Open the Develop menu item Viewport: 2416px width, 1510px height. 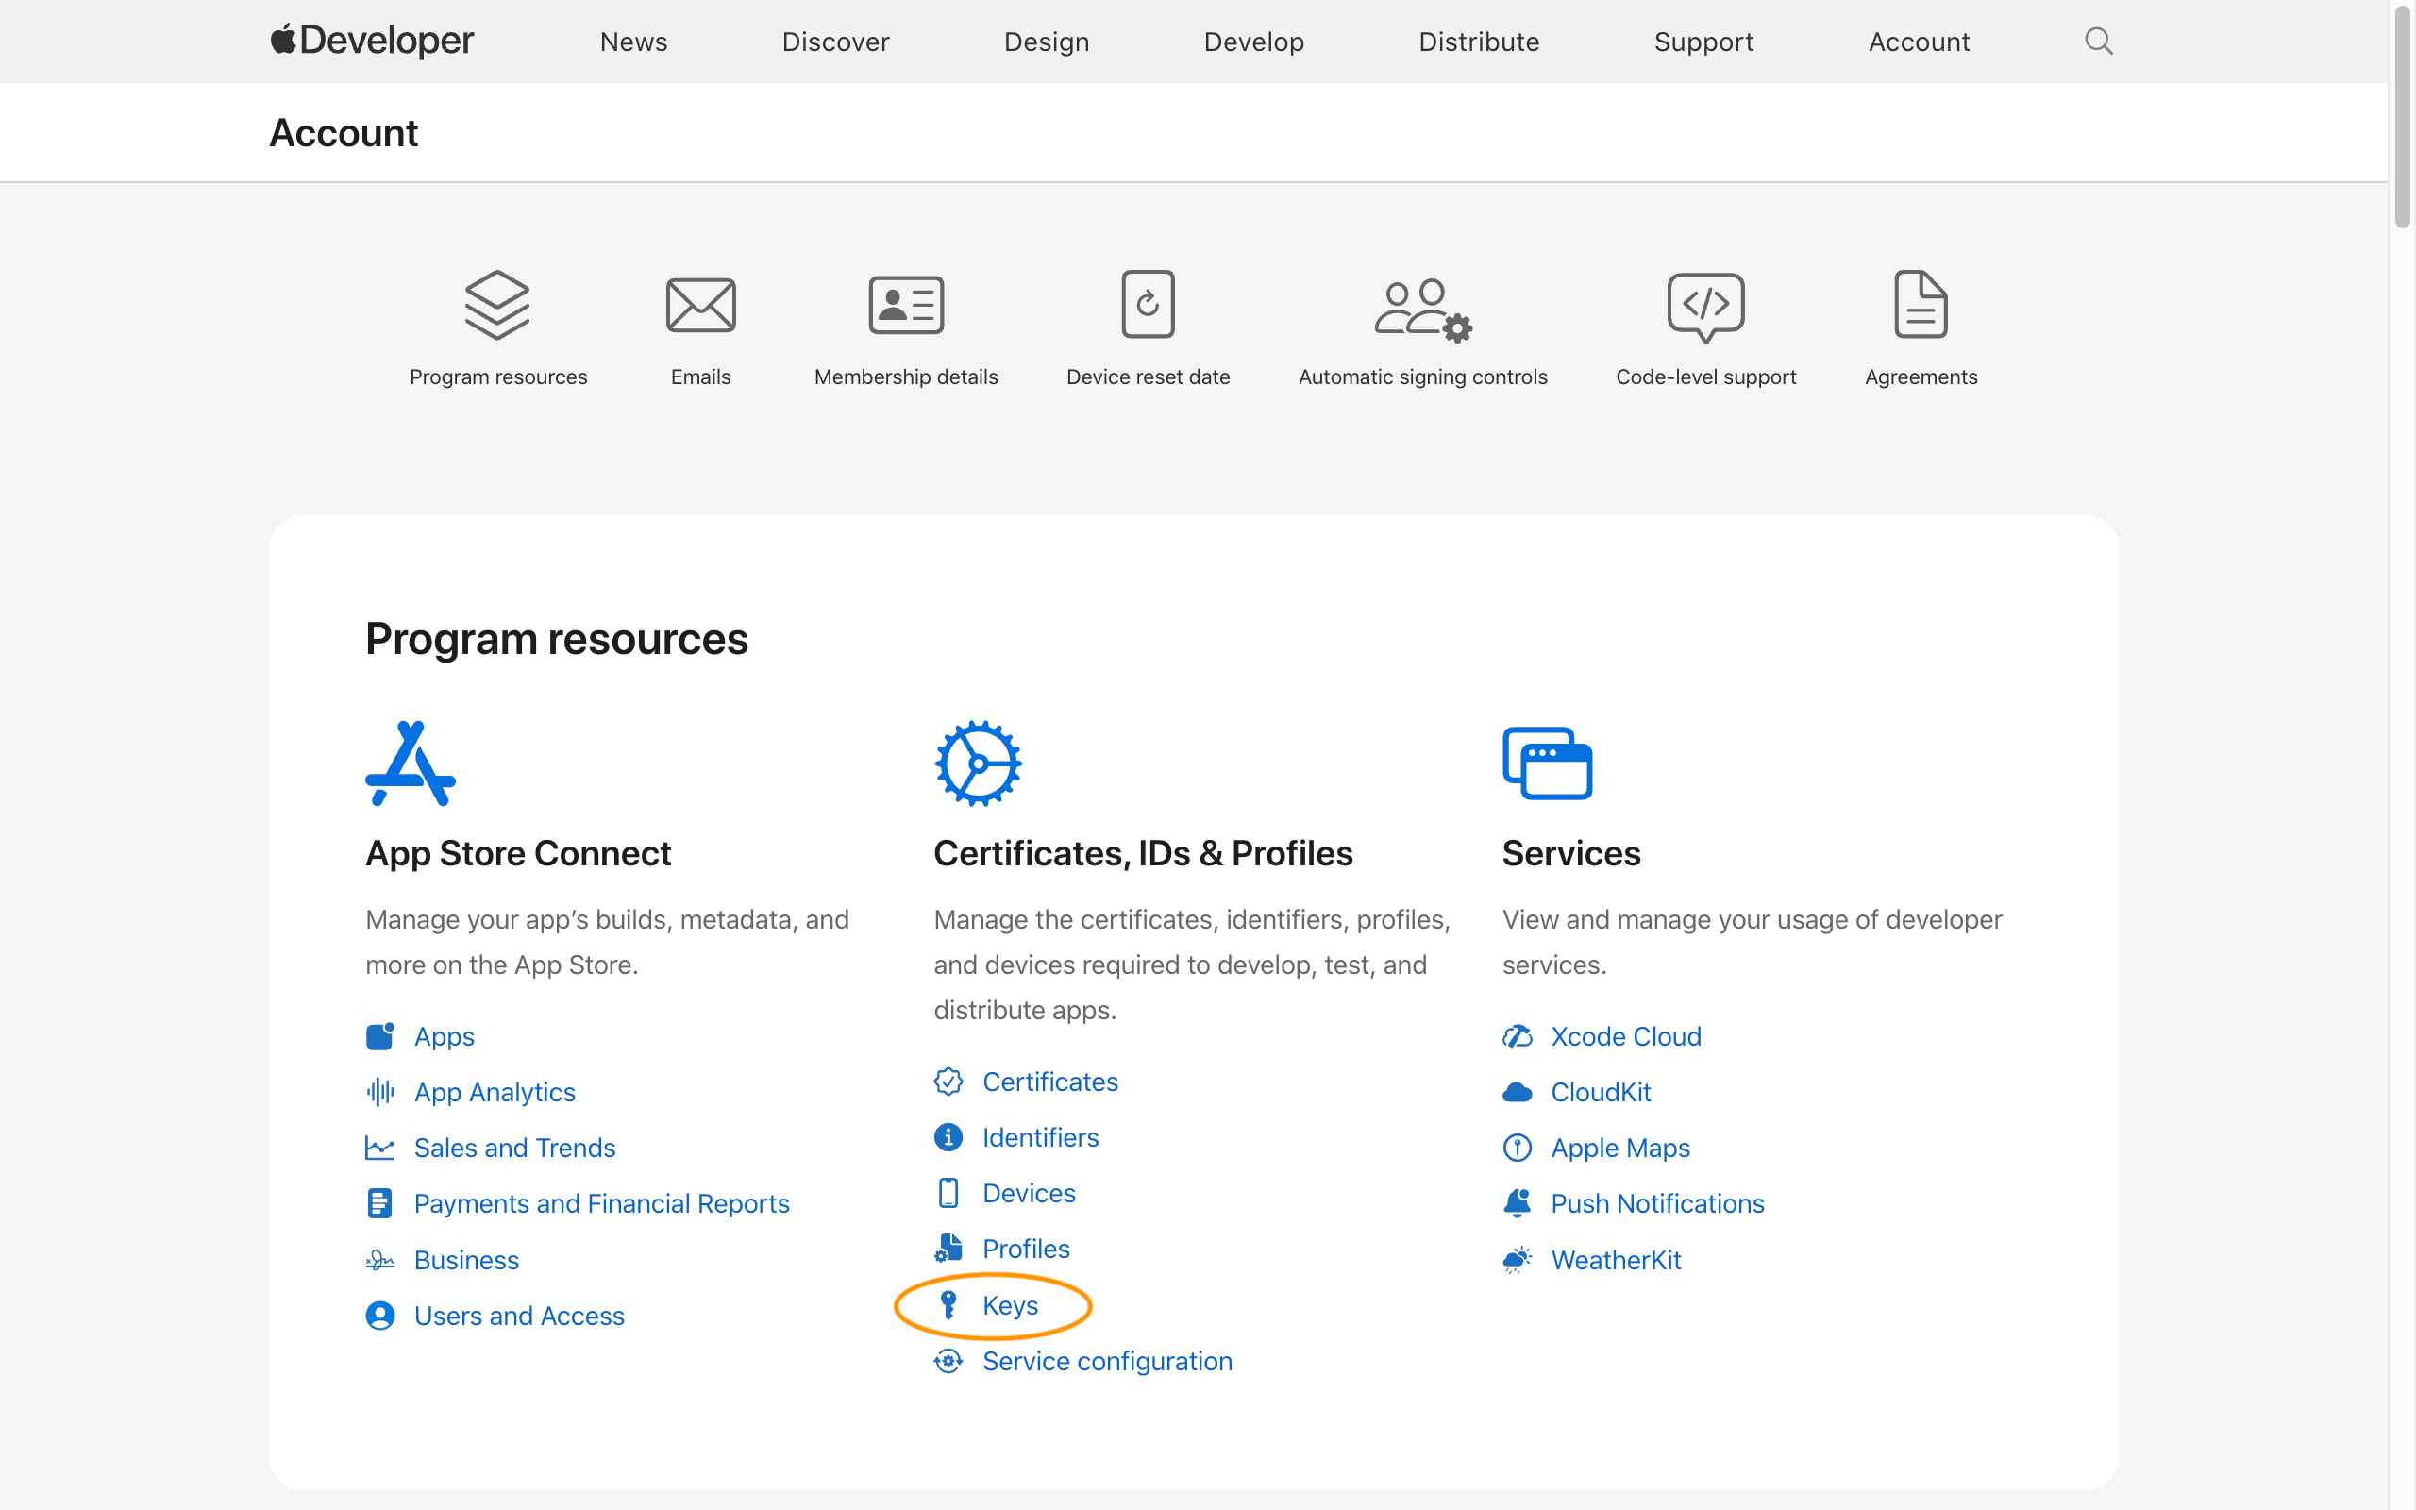pos(1254,41)
